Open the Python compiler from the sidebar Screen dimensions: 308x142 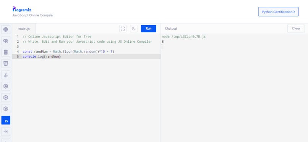pos(6,29)
